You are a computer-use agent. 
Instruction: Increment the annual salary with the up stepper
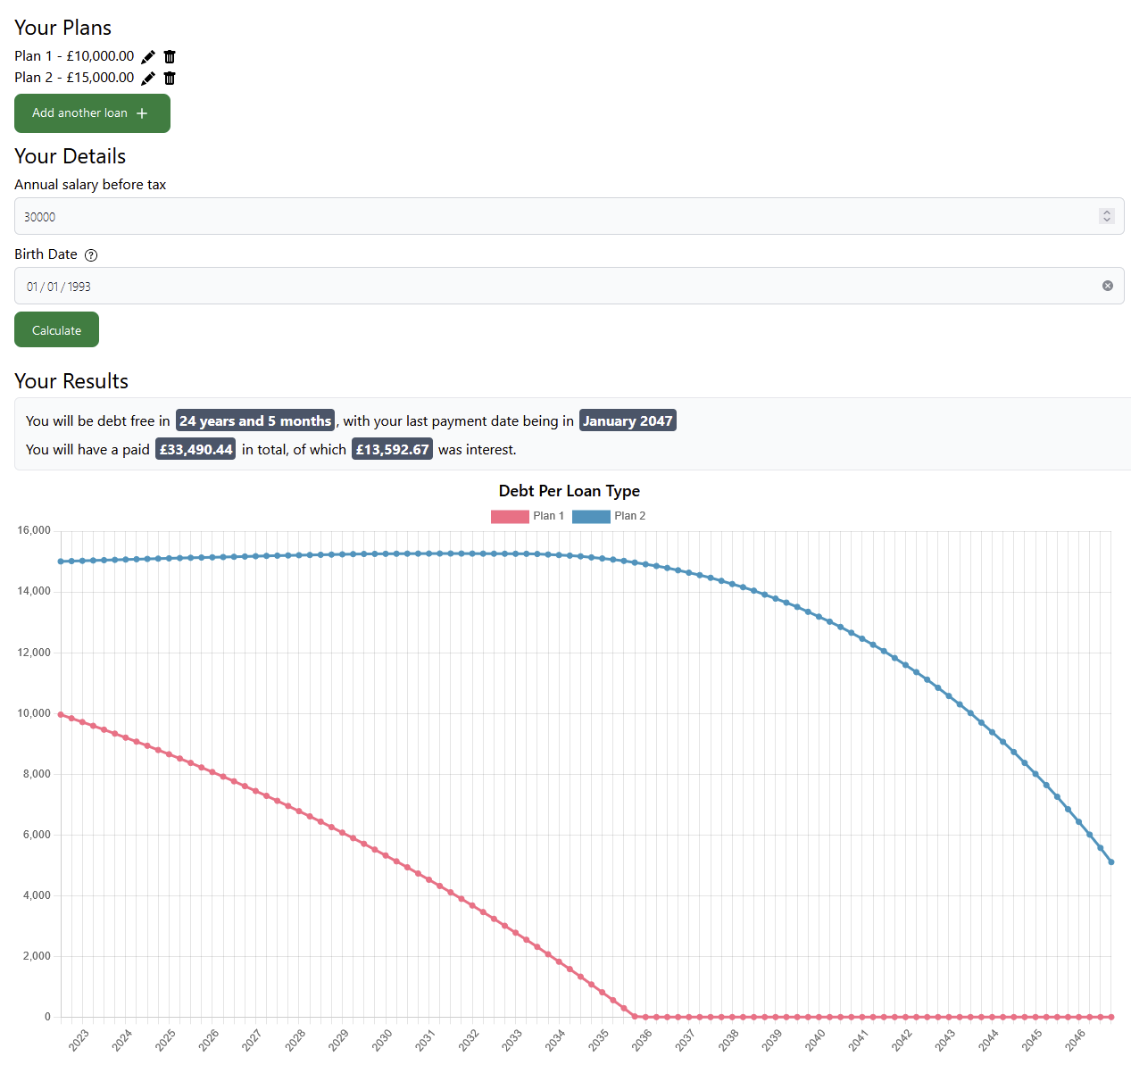pyautogui.click(x=1106, y=212)
